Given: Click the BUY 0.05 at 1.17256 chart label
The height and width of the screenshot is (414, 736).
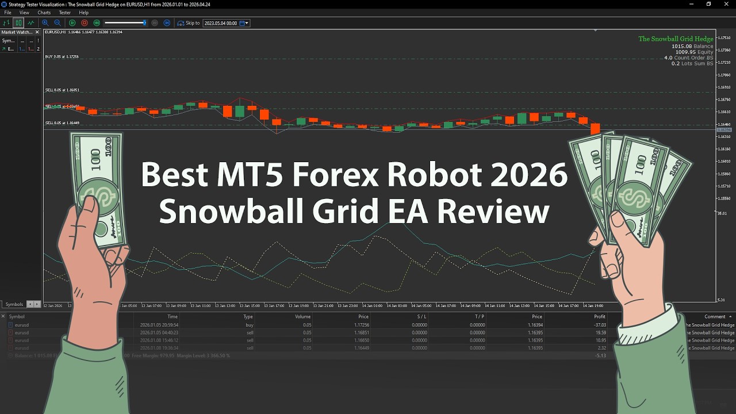Looking at the screenshot, I should (62, 57).
